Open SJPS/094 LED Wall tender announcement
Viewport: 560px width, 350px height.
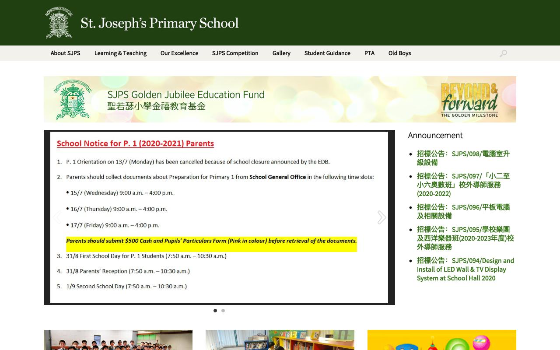[465, 269]
